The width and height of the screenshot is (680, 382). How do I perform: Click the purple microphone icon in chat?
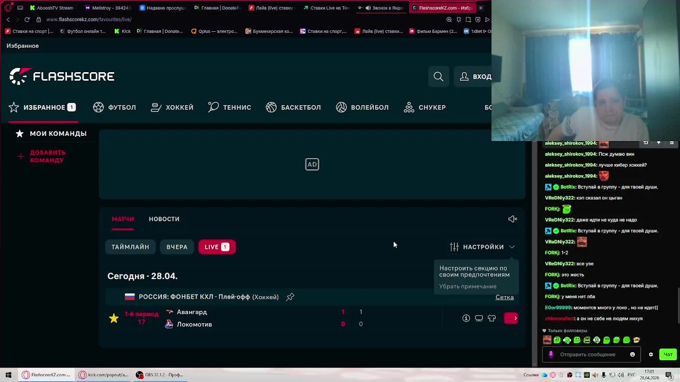tap(551, 354)
